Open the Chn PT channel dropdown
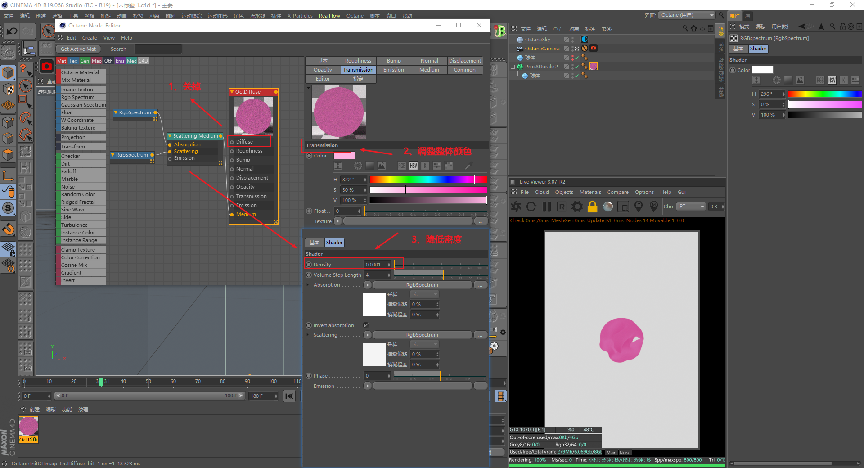Image resolution: width=864 pixels, height=468 pixels. pos(691,207)
